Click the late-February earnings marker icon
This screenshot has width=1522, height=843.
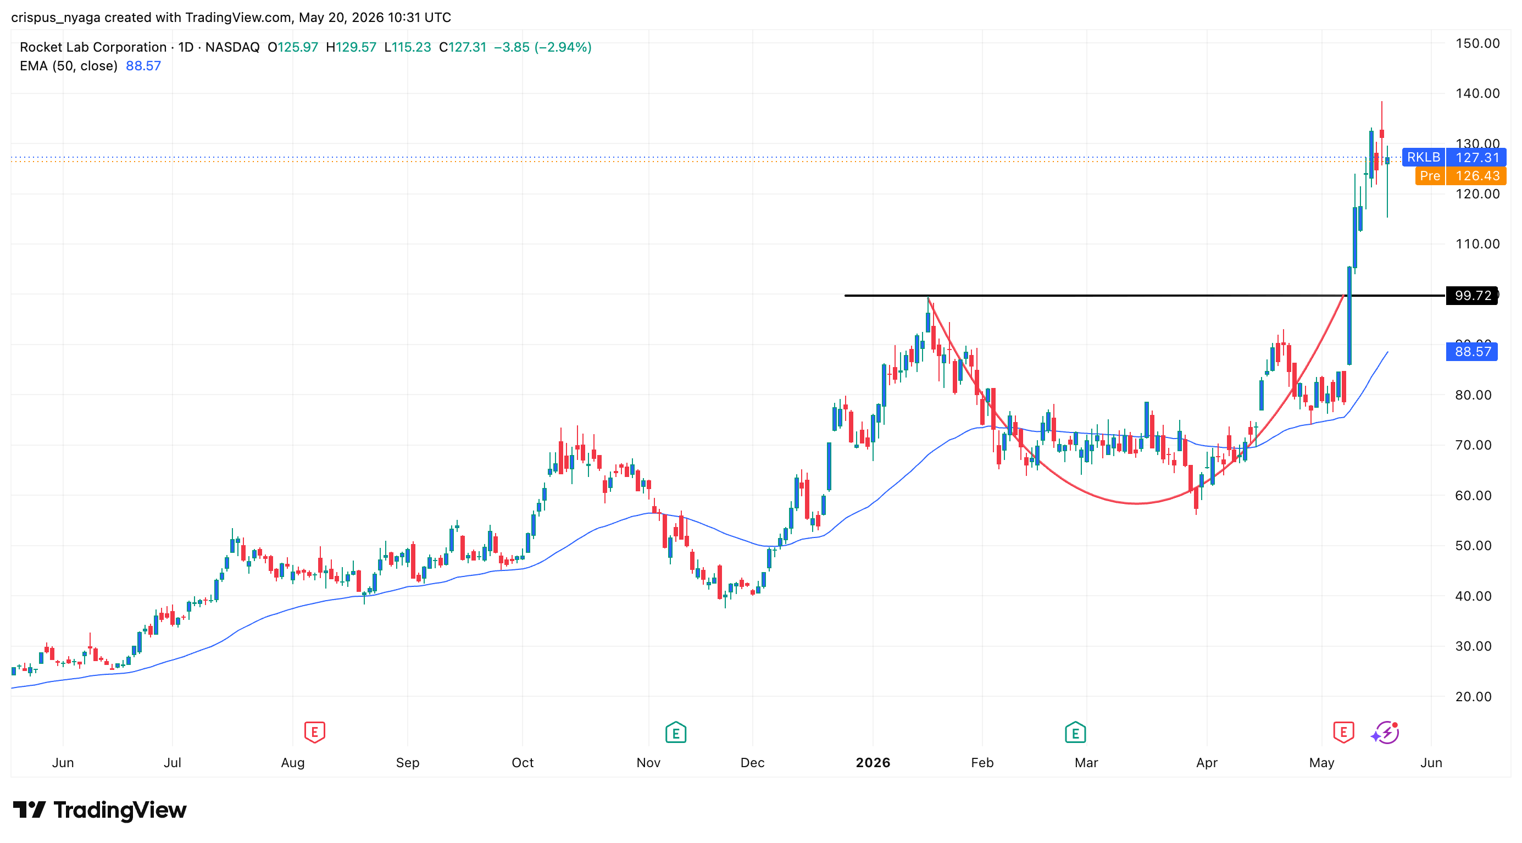1075,733
